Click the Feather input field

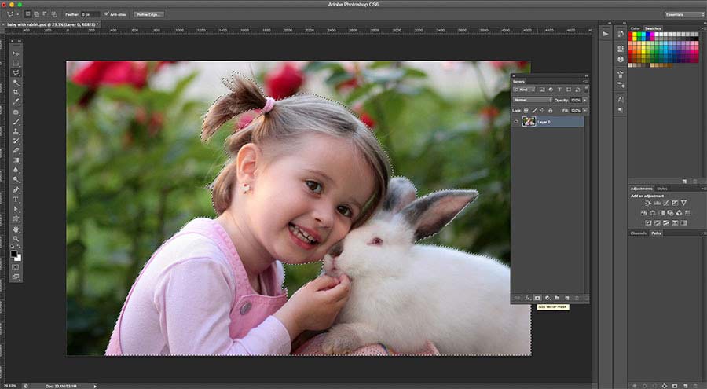pos(90,14)
